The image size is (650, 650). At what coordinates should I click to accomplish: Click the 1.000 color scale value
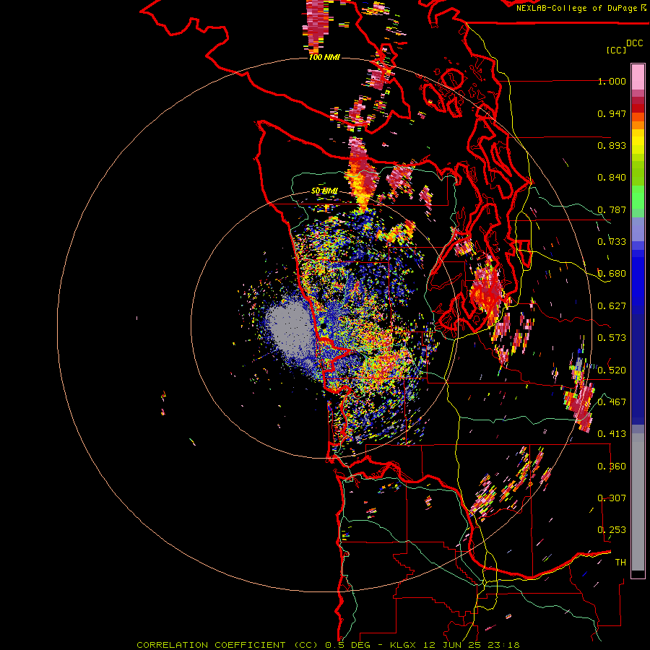tap(612, 81)
